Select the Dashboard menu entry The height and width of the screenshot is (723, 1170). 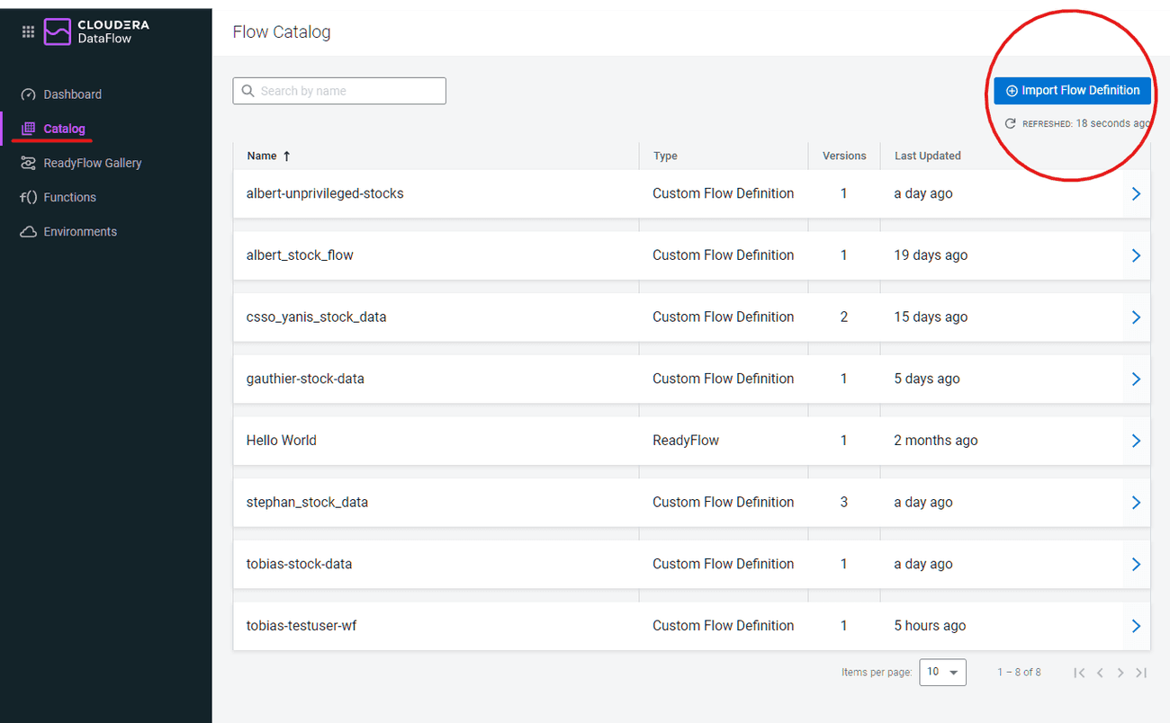[x=73, y=94]
